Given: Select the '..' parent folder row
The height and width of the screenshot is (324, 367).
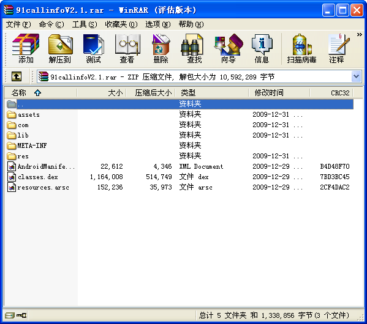Looking at the screenshot, I should [x=180, y=104].
